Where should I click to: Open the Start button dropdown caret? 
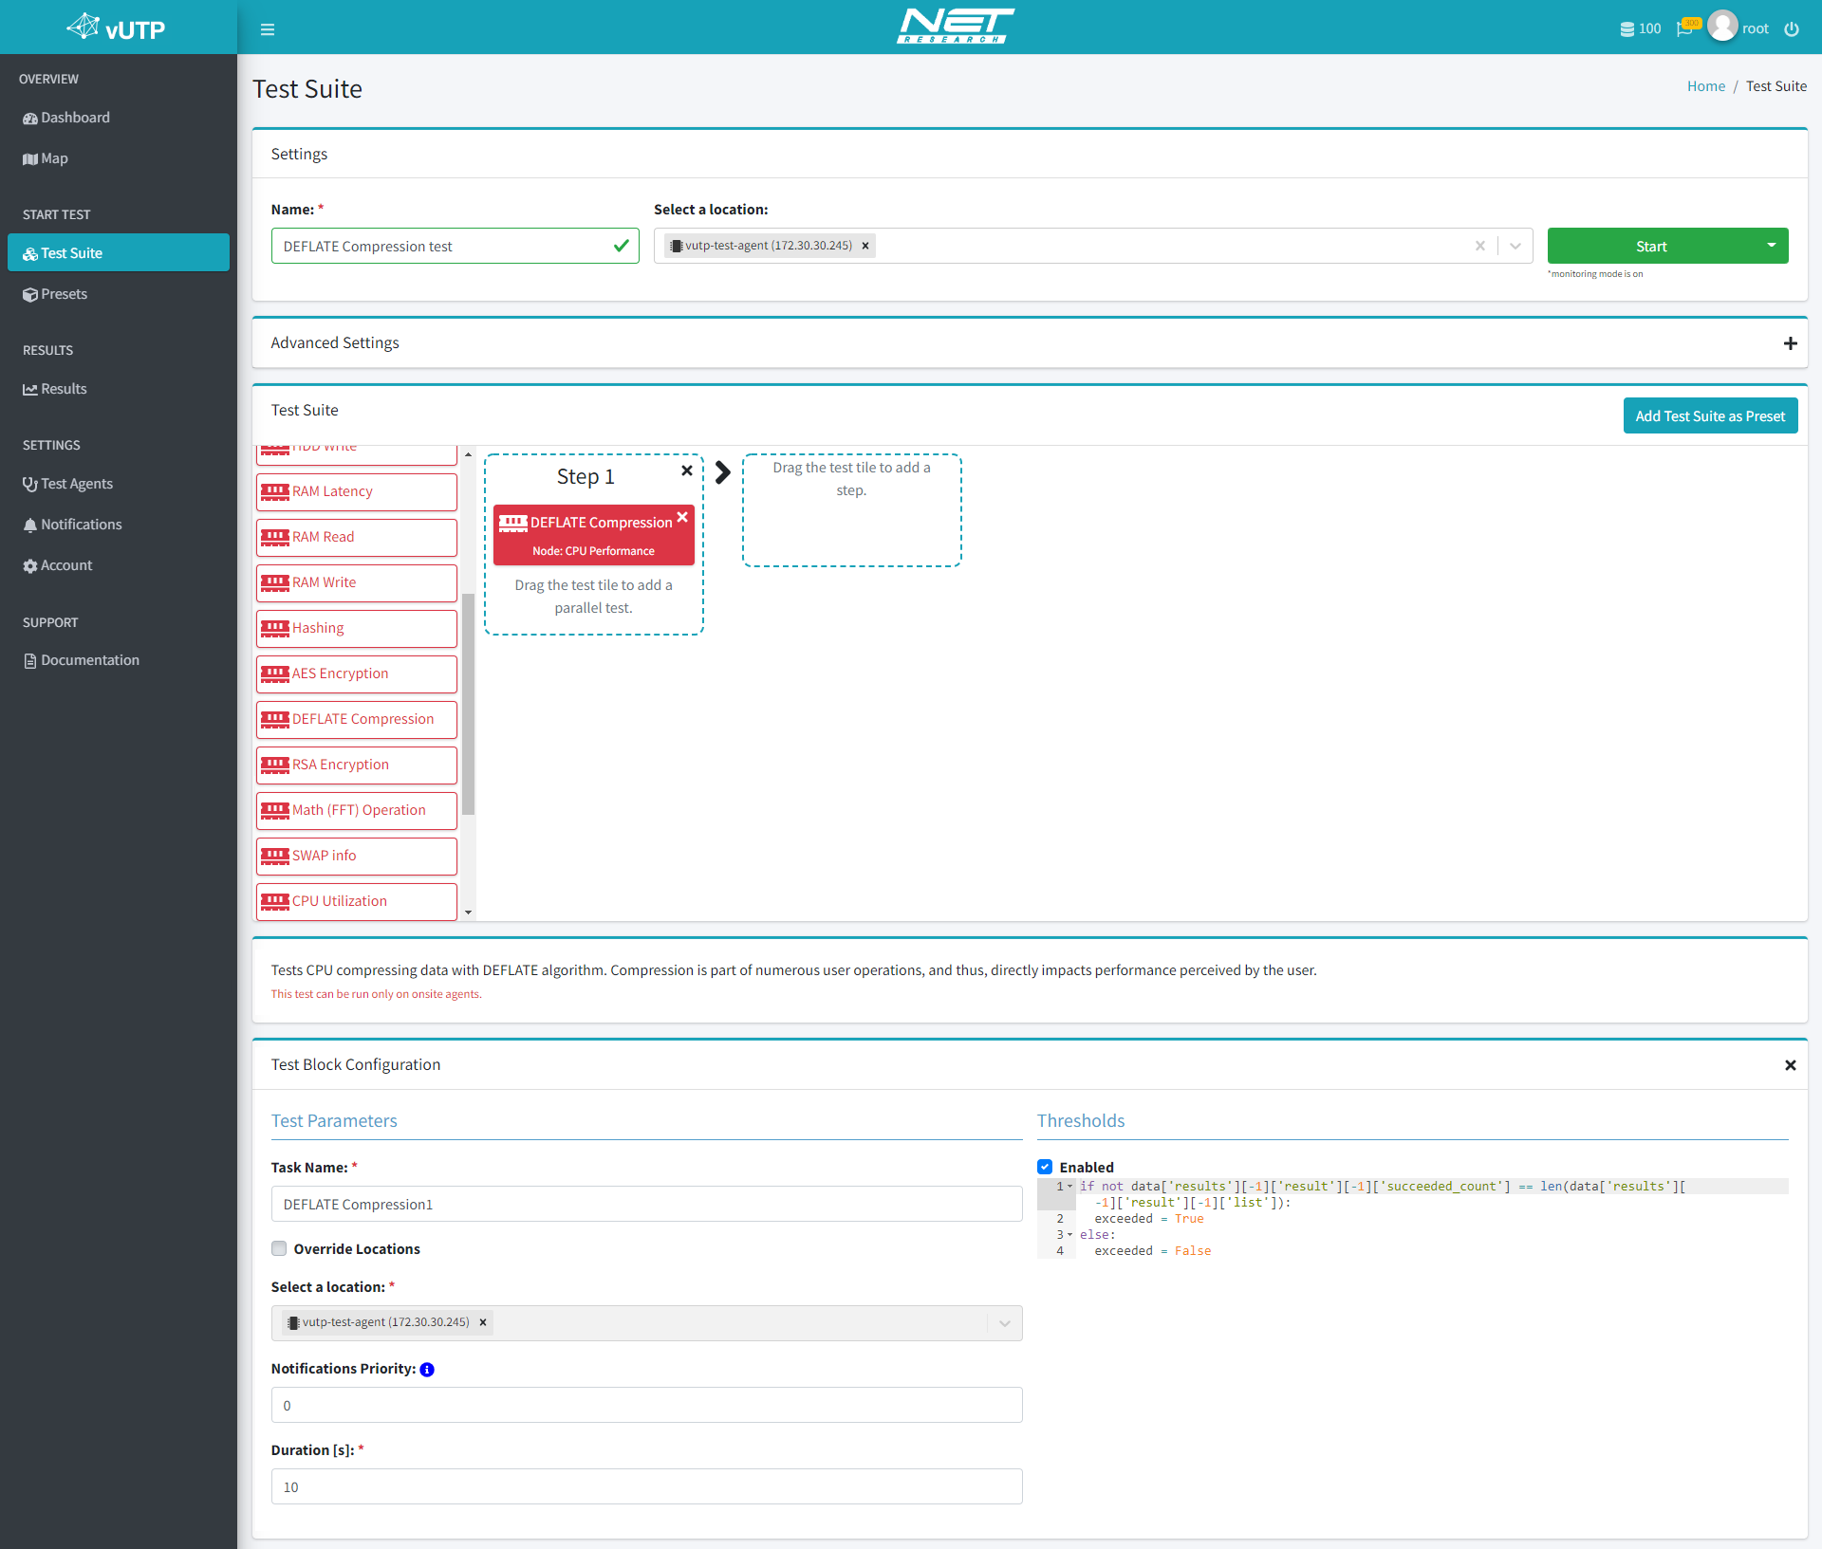[1771, 246]
